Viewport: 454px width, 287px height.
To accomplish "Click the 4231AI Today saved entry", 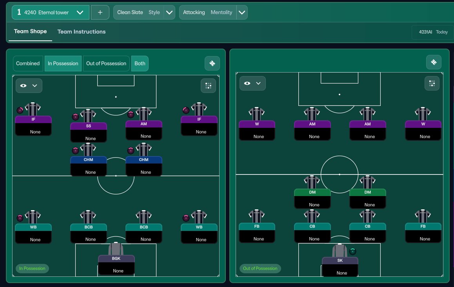I will [433, 32].
